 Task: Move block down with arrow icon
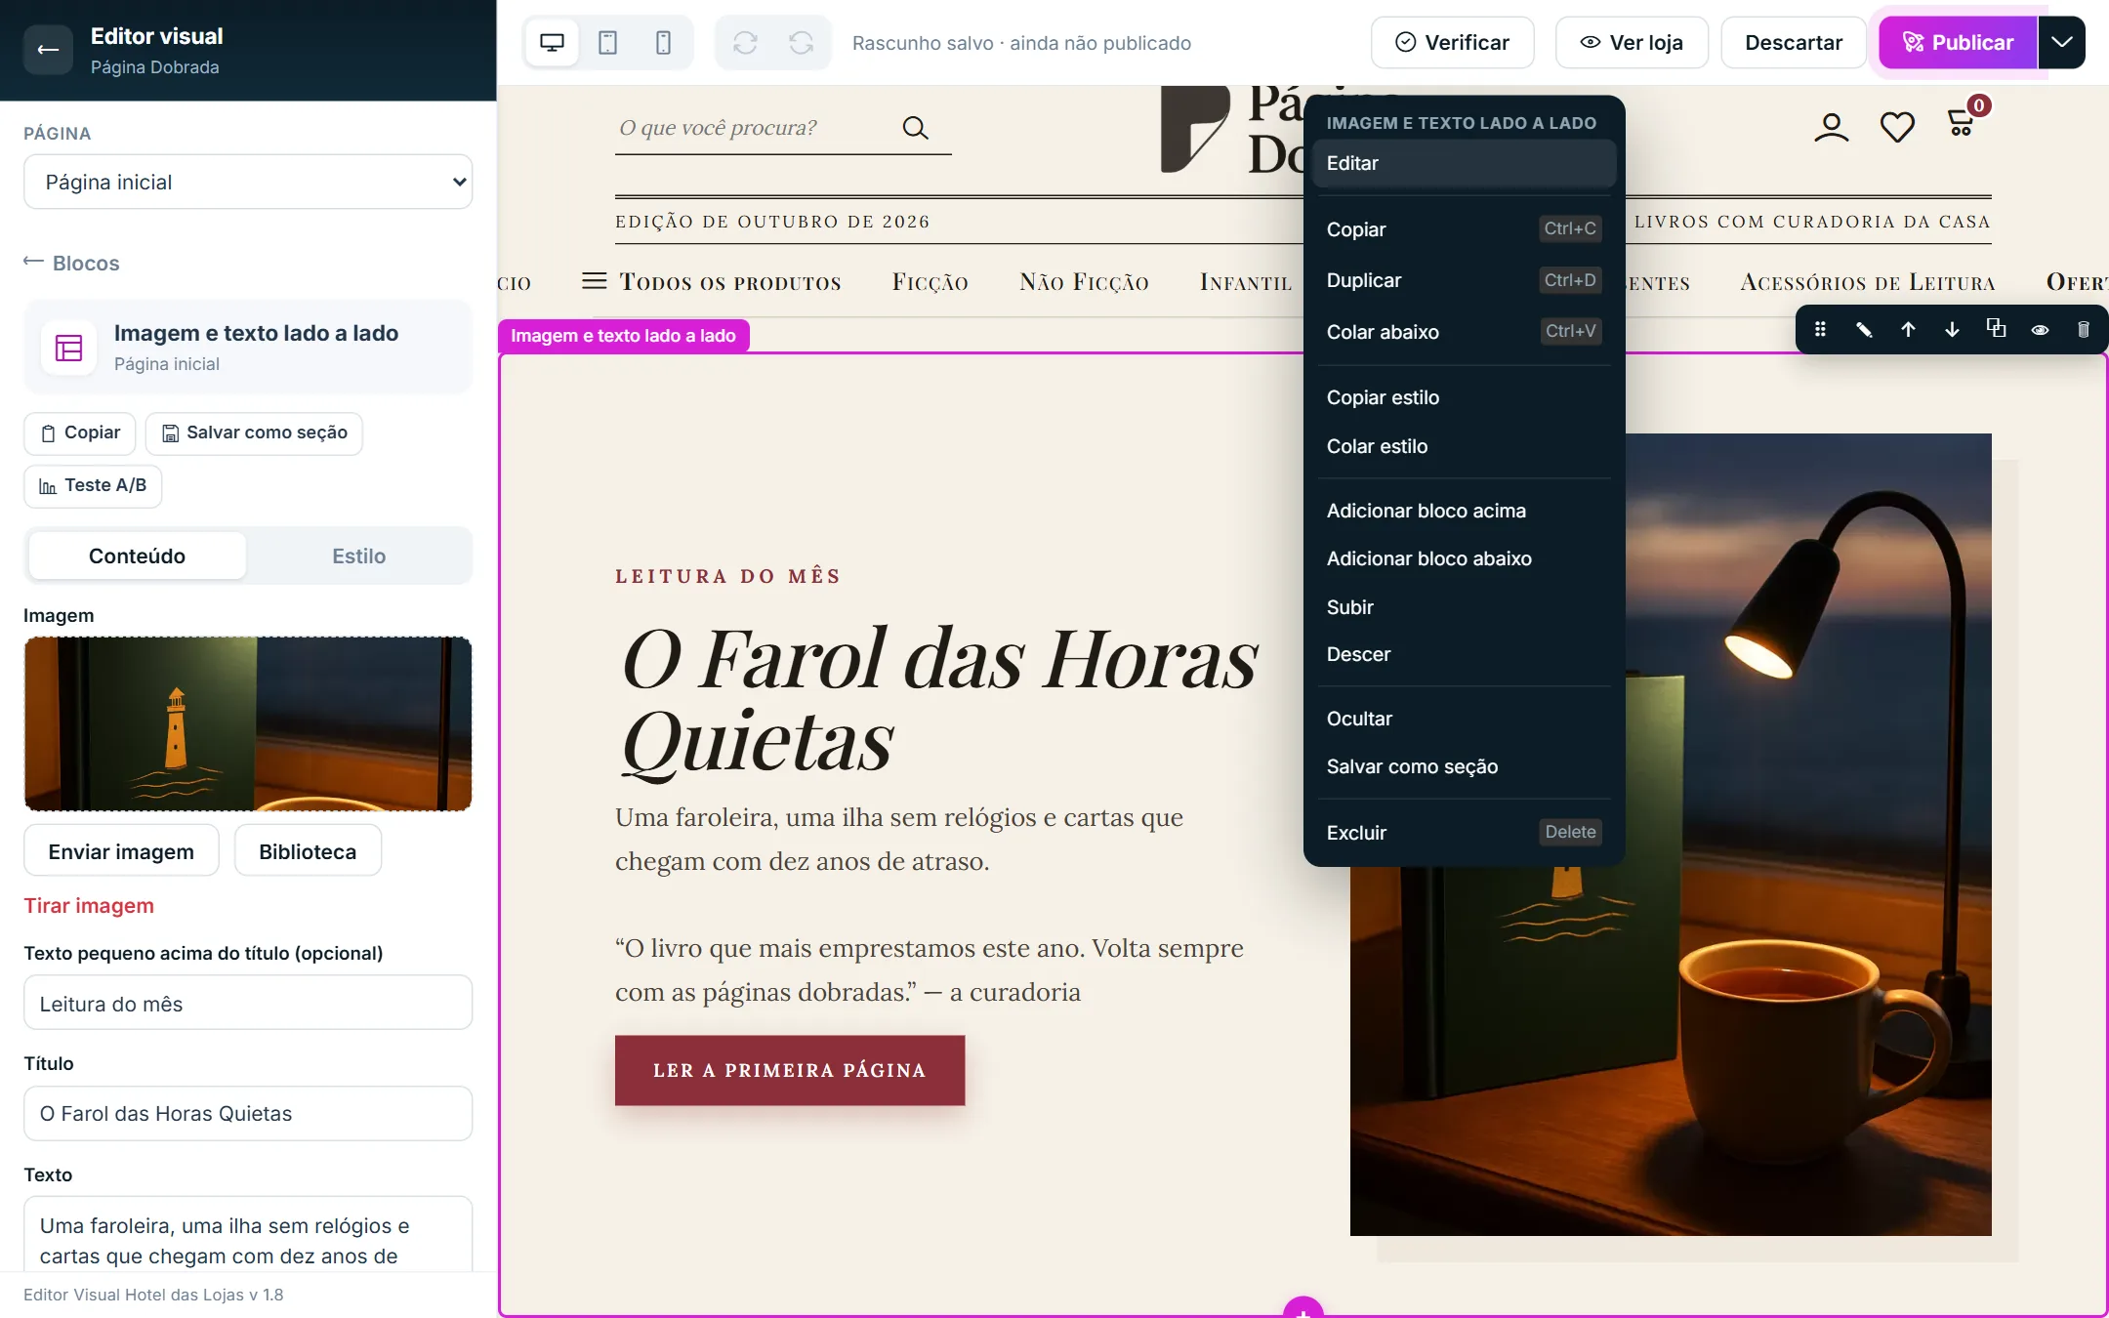coord(1952,330)
